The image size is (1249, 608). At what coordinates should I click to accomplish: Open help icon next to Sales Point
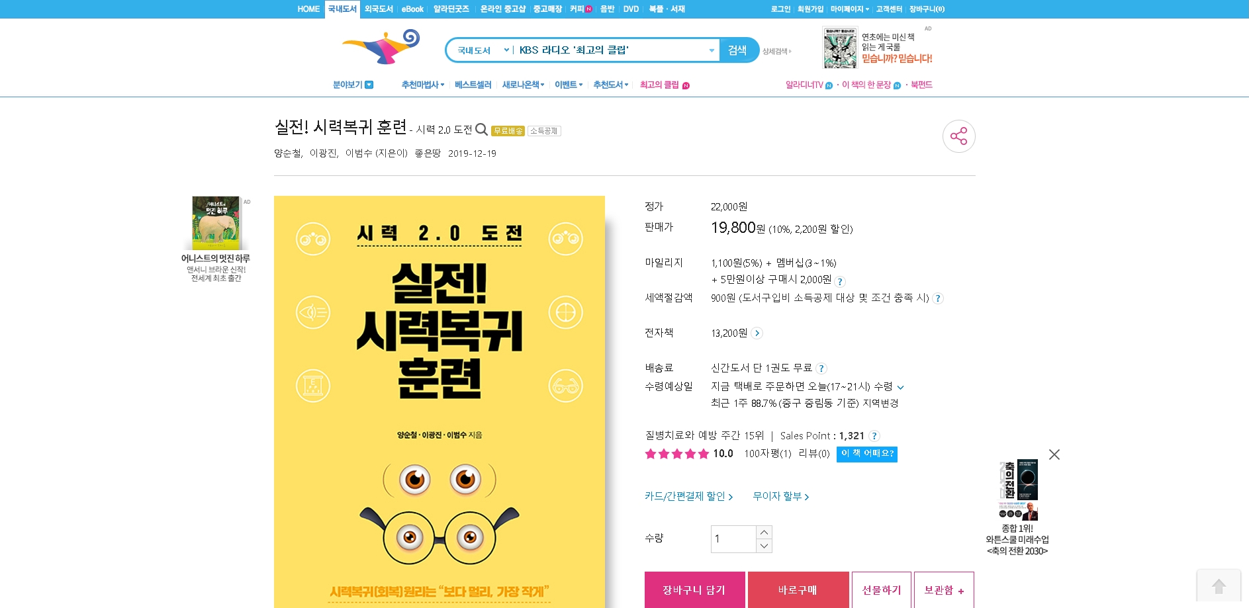pyautogui.click(x=874, y=436)
